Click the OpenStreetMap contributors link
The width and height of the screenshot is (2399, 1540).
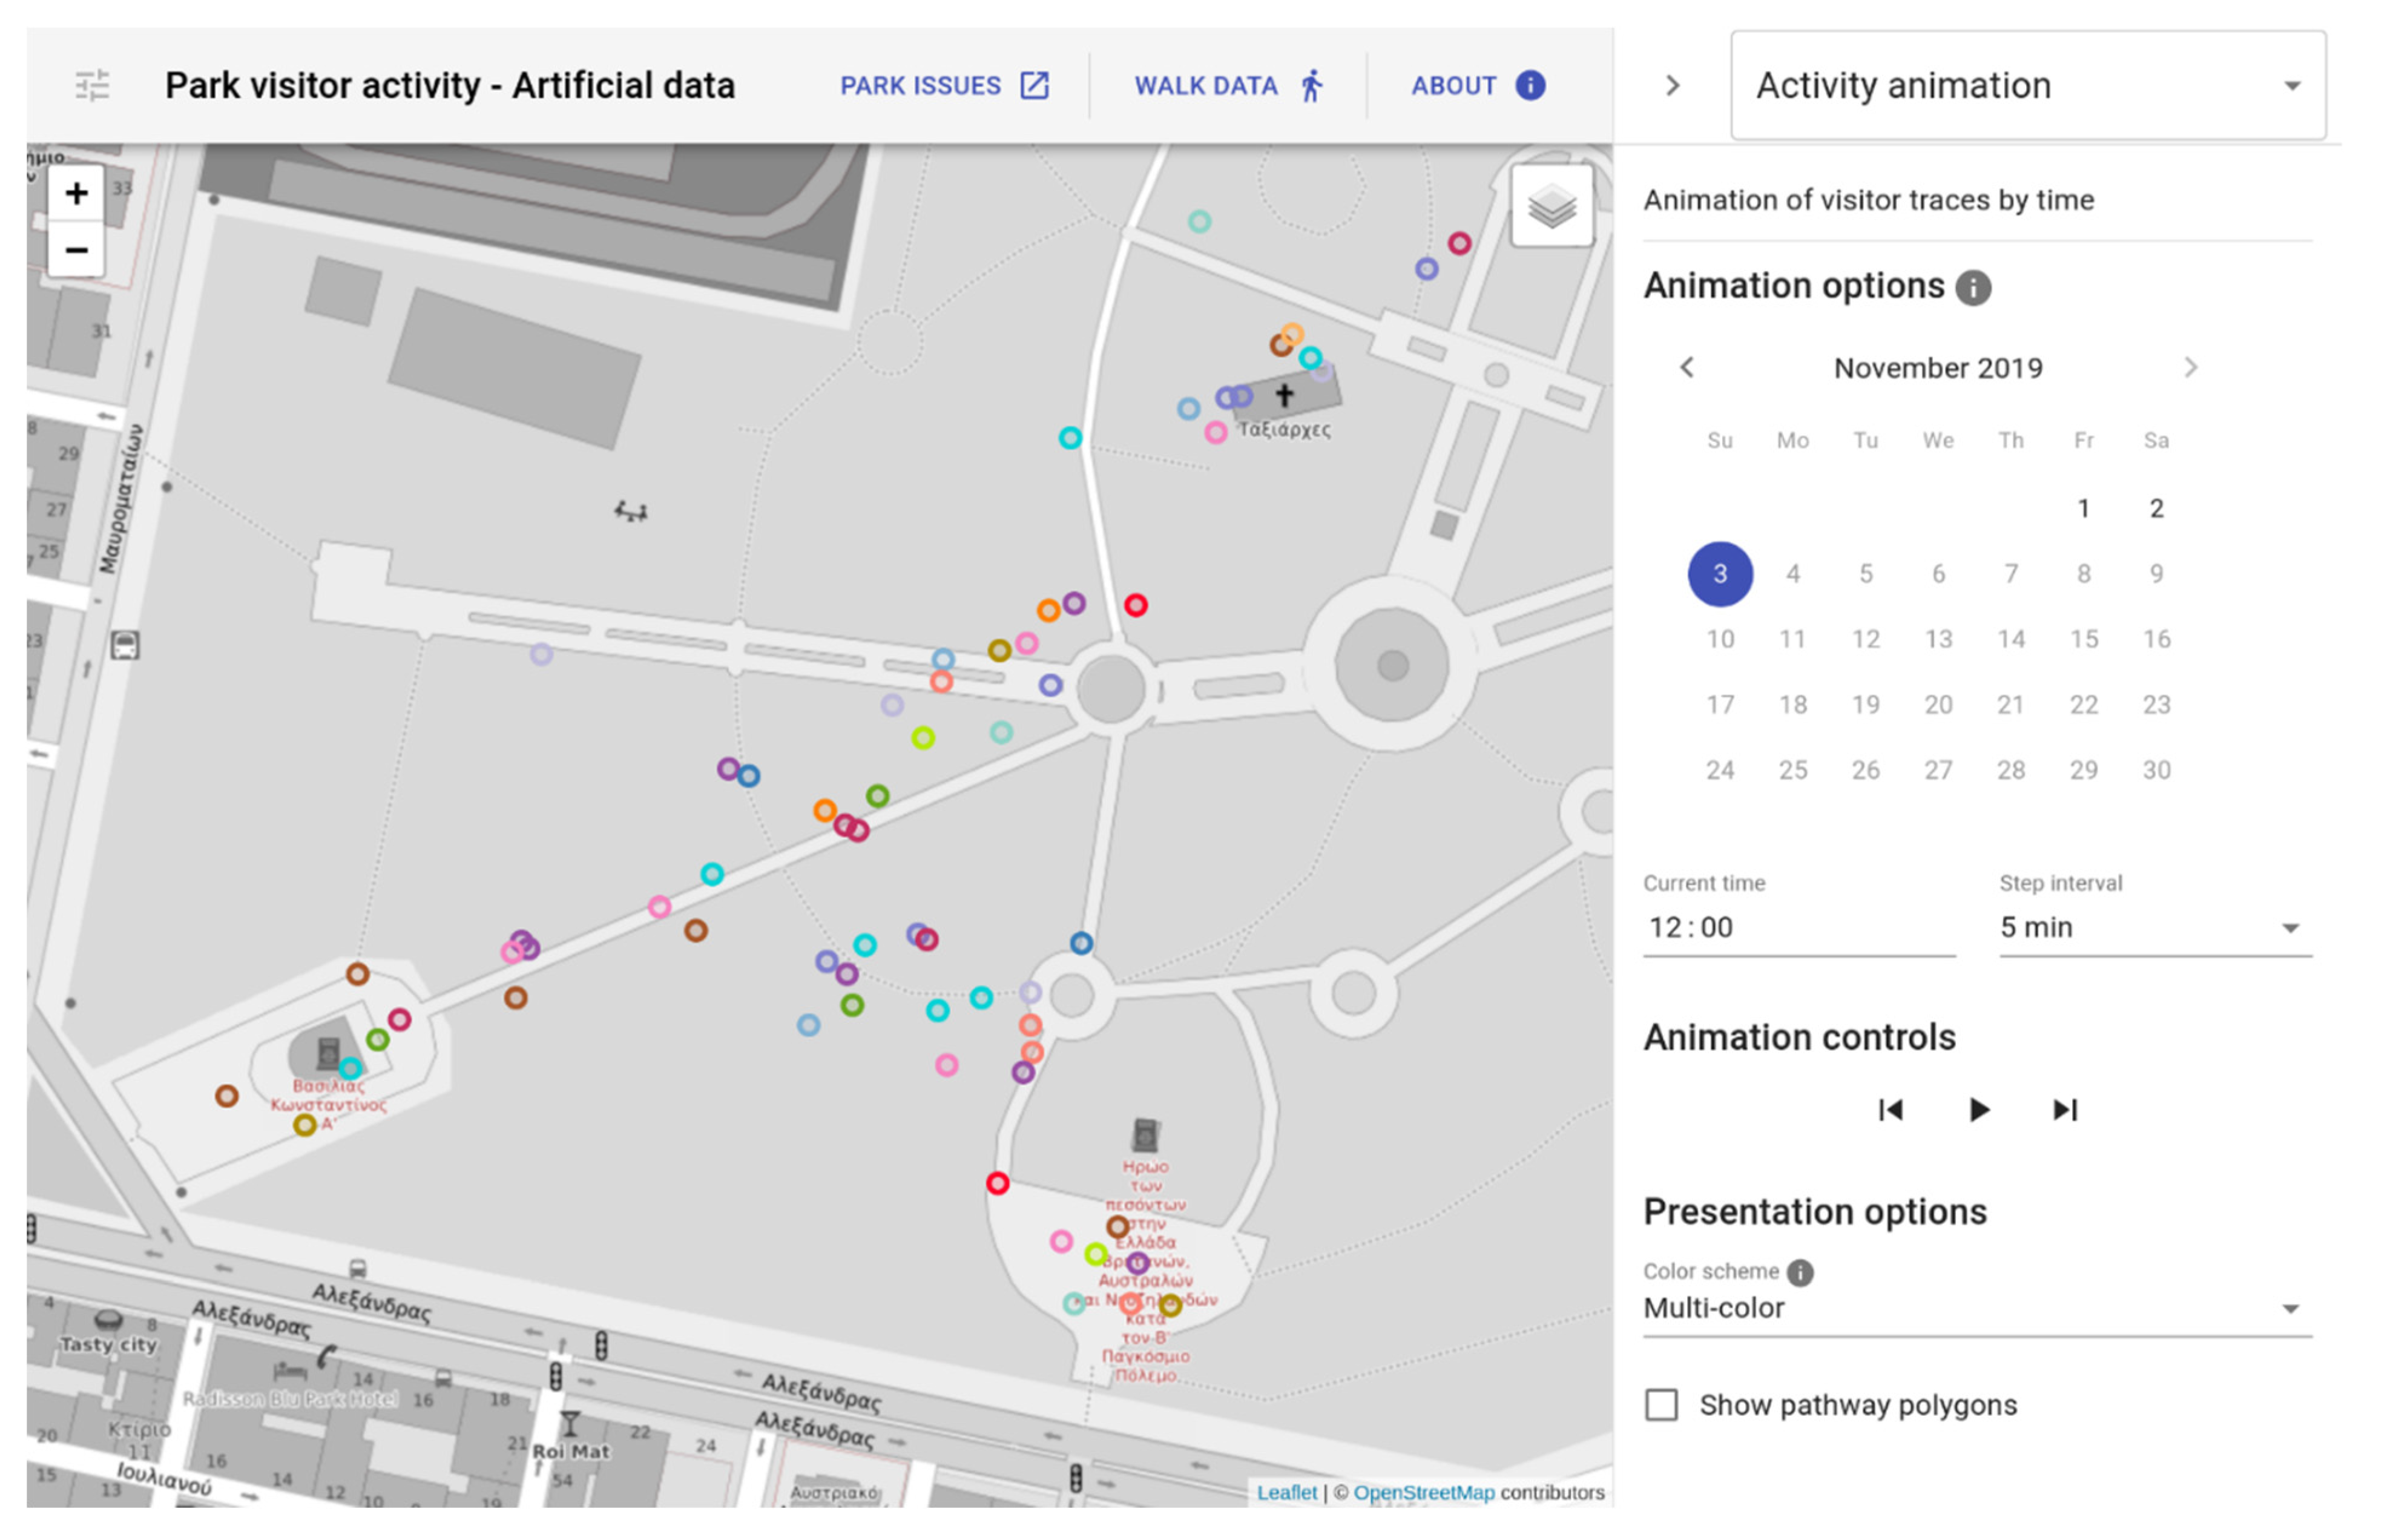tap(1425, 1492)
